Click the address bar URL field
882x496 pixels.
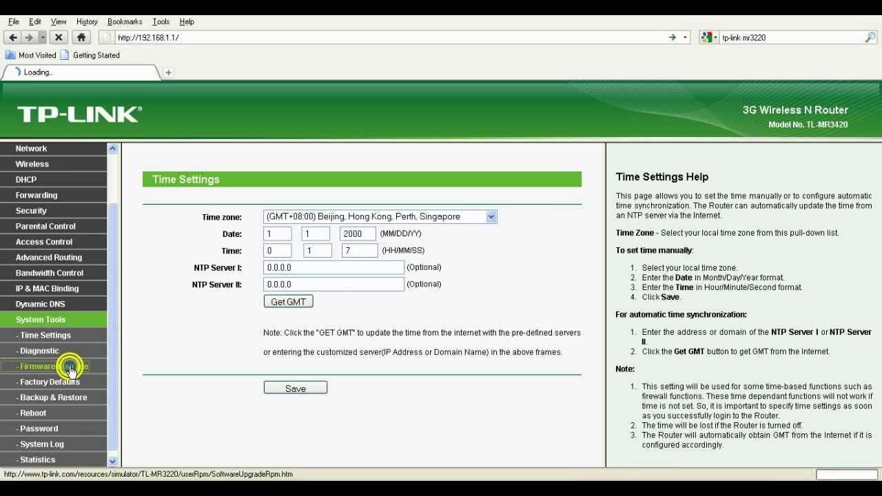point(386,37)
